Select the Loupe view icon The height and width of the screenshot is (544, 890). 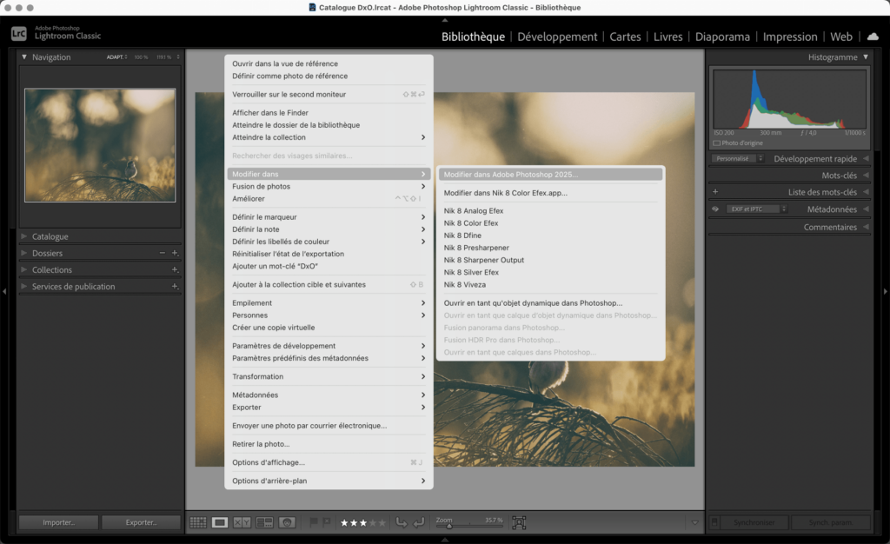220,522
